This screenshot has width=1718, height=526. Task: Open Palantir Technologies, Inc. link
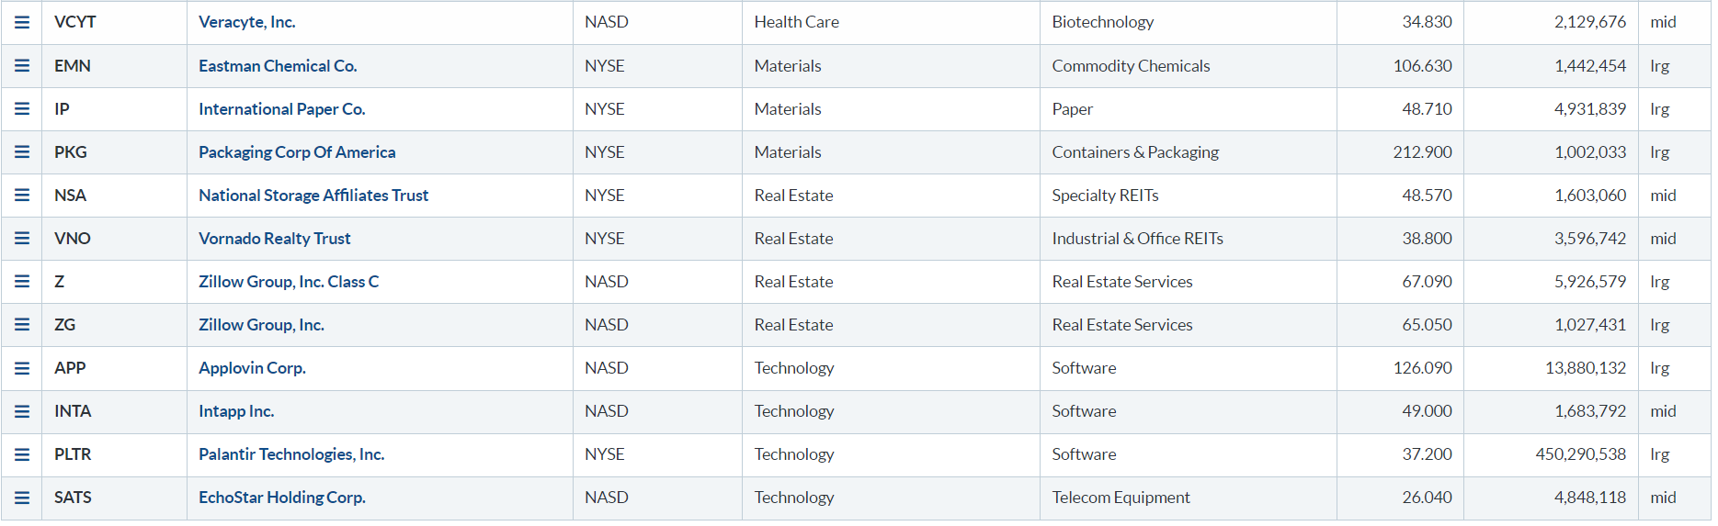point(291,454)
